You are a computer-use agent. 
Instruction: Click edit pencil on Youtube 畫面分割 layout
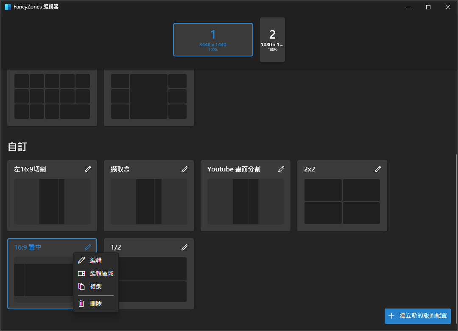click(x=281, y=169)
